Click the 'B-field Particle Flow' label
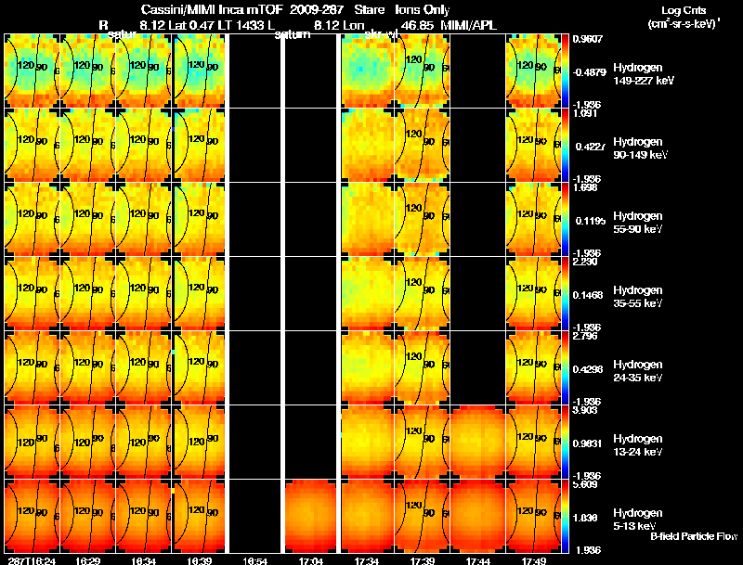 tap(694, 536)
